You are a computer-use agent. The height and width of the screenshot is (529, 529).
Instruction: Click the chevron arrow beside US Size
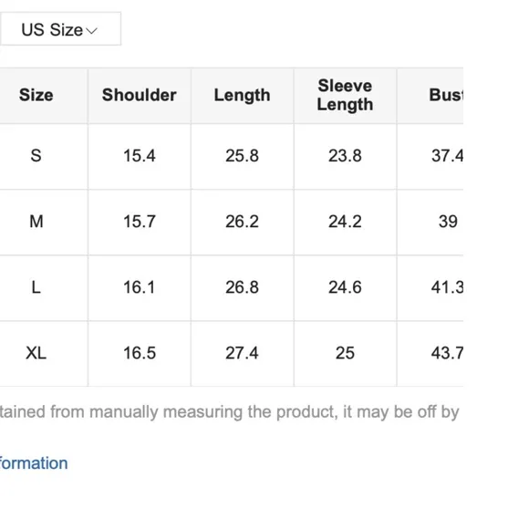point(91,31)
